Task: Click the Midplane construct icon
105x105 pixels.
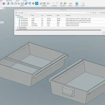Action: (x=65, y=3)
